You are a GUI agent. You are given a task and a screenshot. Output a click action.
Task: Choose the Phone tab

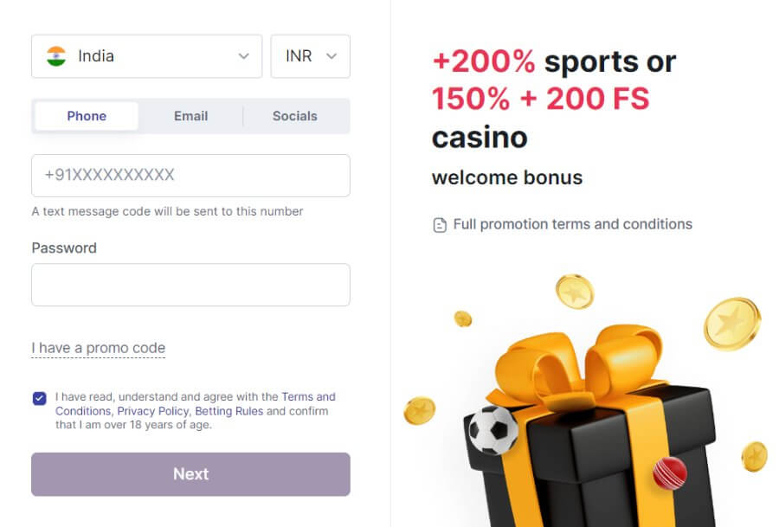tap(87, 116)
